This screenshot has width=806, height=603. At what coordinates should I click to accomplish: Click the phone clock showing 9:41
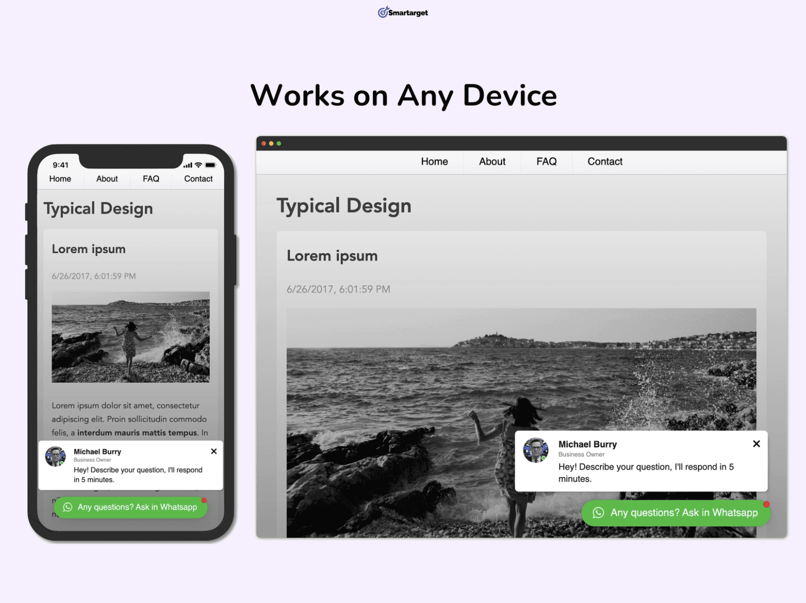pos(61,165)
